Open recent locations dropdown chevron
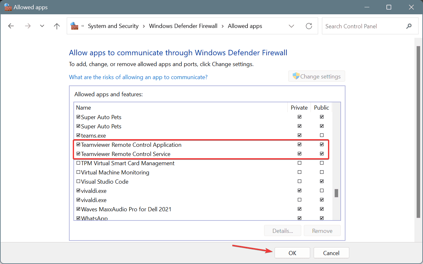This screenshot has width=423, height=264. pyautogui.click(x=42, y=26)
